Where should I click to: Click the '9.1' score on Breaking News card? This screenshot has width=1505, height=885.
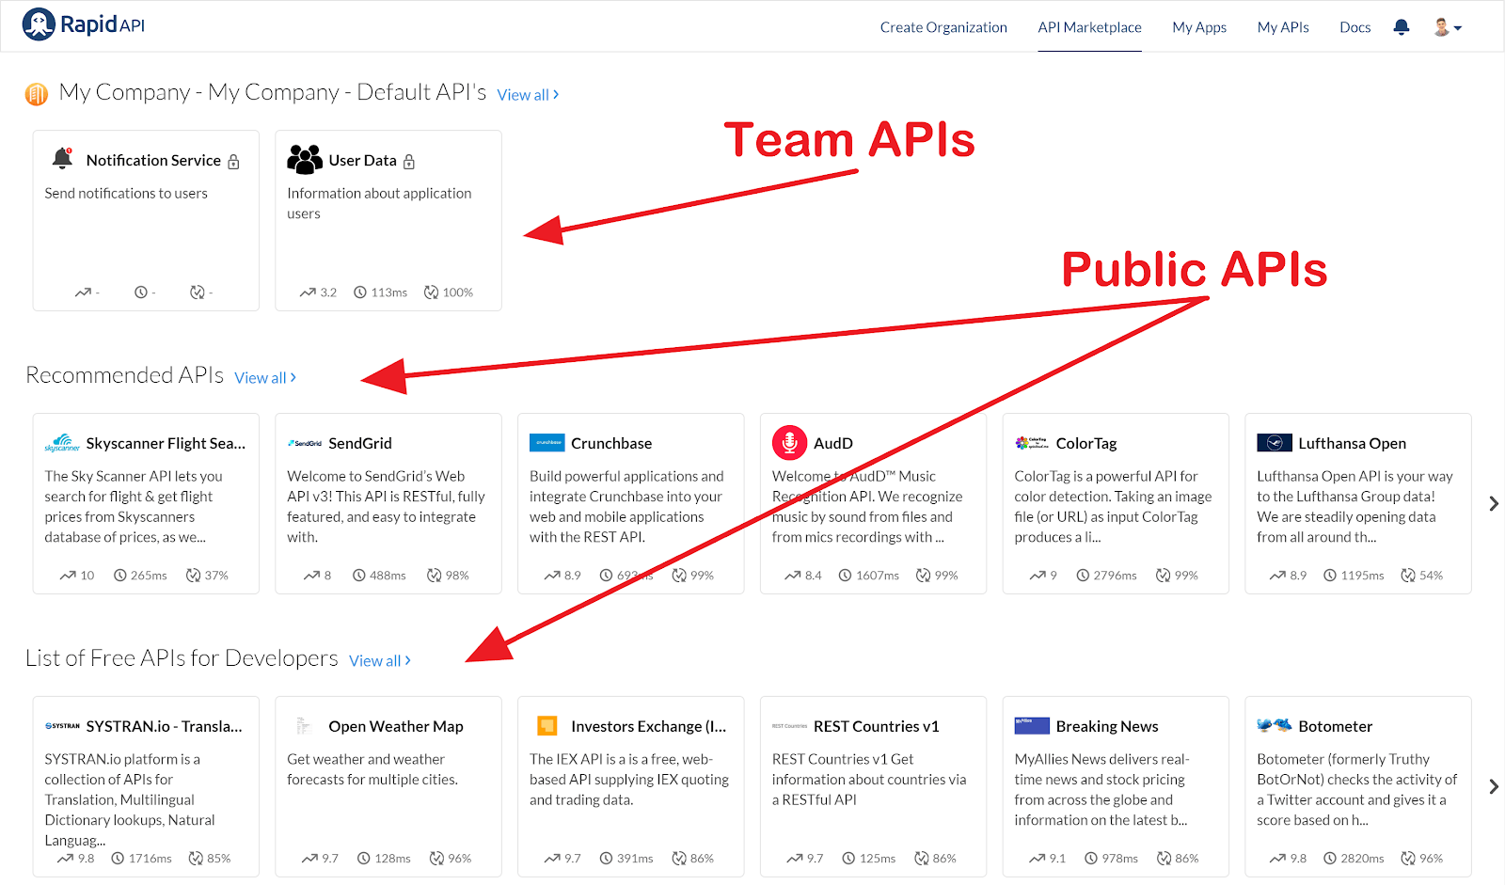pos(1058,859)
